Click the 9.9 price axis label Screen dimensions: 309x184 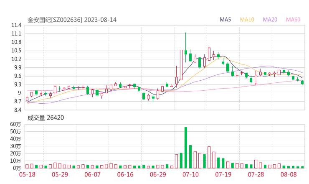(18, 67)
